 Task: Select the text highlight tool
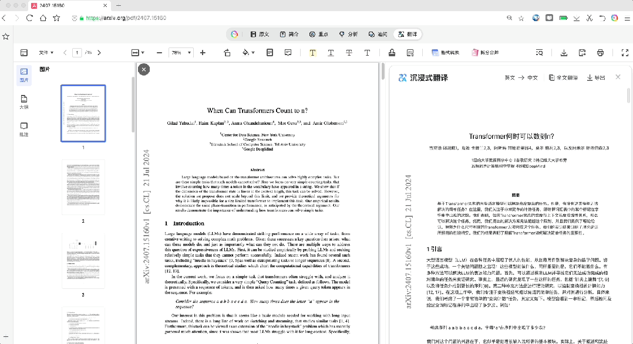312,52
